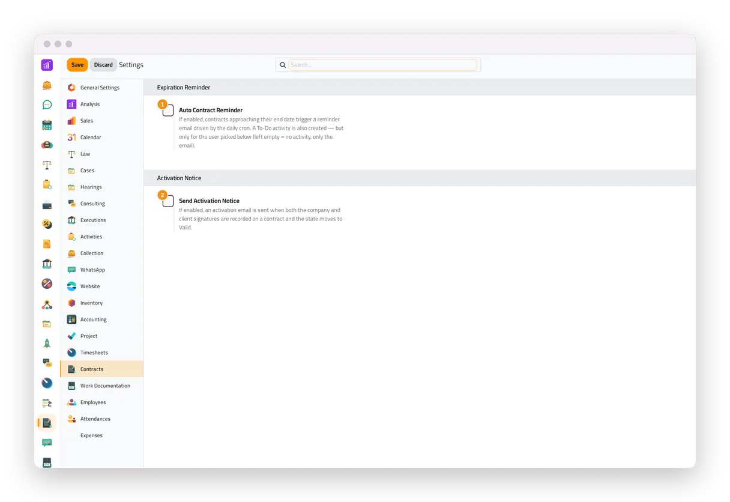The image size is (730, 502).
Task: Click the Activation Notice section heading
Action: (x=179, y=178)
